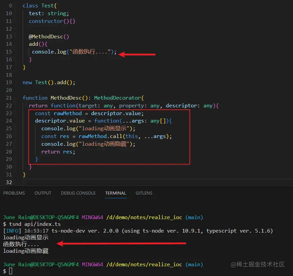
Task: Open the DEBUG CONSOLE tab
Action: pos(78,193)
